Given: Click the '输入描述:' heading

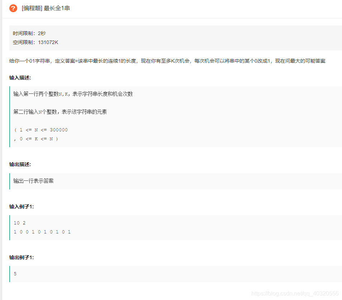Looking at the screenshot, I should (x=20, y=78).
